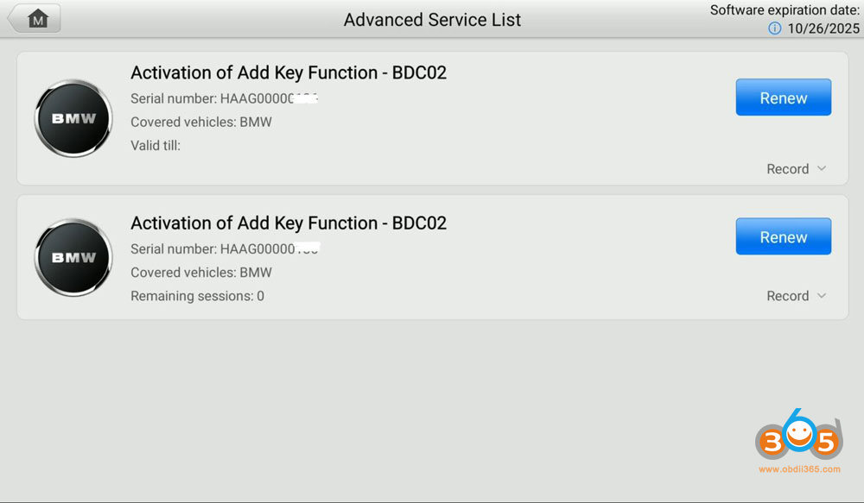The height and width of the screenshot is (503, 864).
Task: Open the www.obdii365.com link
Action: click(x=799, y=469)
